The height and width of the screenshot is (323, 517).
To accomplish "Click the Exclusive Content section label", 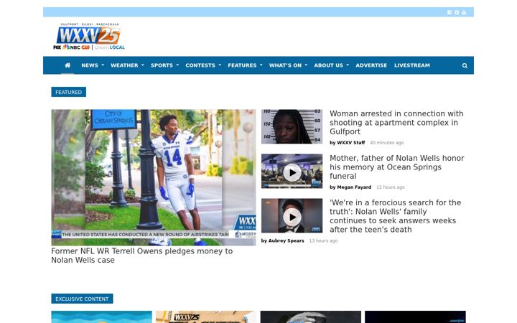I will coord(82,299).
